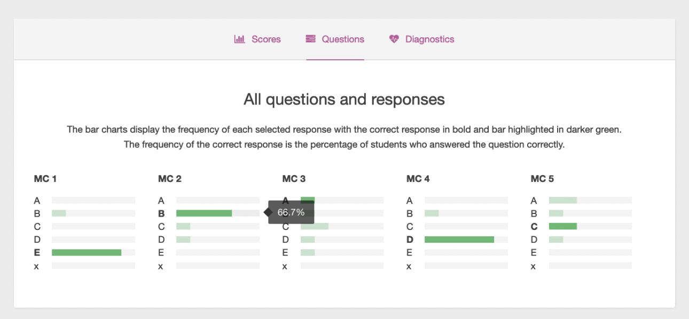Screen dimensions: 689x319
Task: Click the MC 1 correct answer E bar
Action: pyautogui.click(x=87, y=252)
